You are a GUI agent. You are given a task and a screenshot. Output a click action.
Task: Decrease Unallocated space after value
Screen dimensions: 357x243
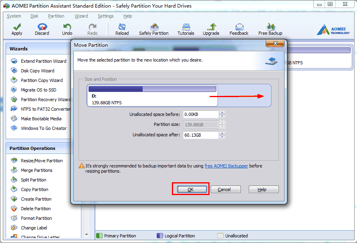pyautogui.click(x=222, y=137)
